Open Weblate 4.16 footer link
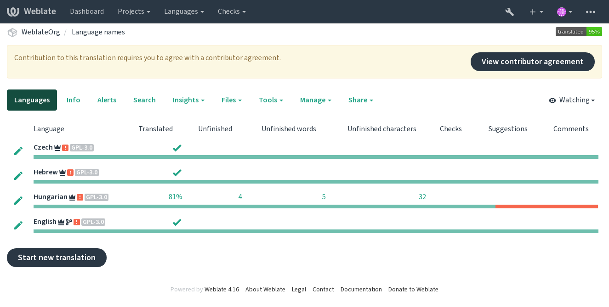The height and width of the screenshot is (307, 609). (x=222, y=289)
